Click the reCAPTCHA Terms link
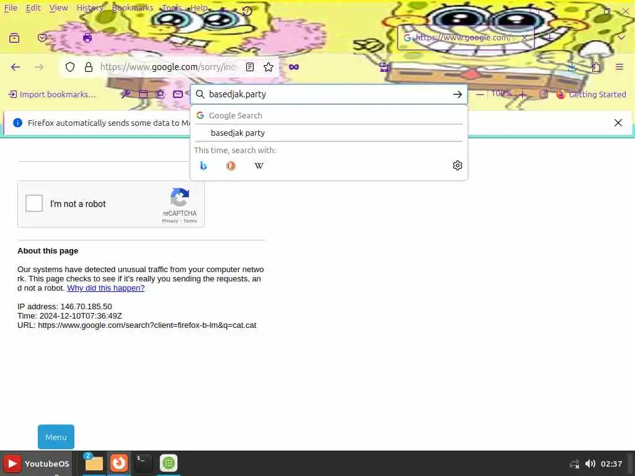 (x=190, y=221)
